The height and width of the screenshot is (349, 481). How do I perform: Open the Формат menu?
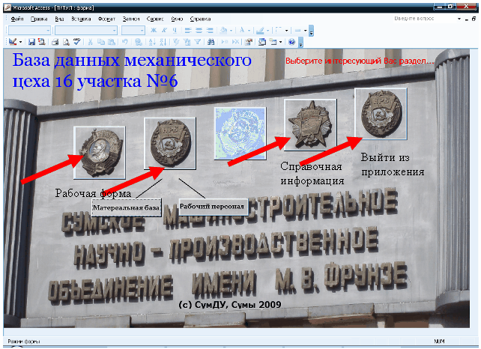click(x=106, y=19)
